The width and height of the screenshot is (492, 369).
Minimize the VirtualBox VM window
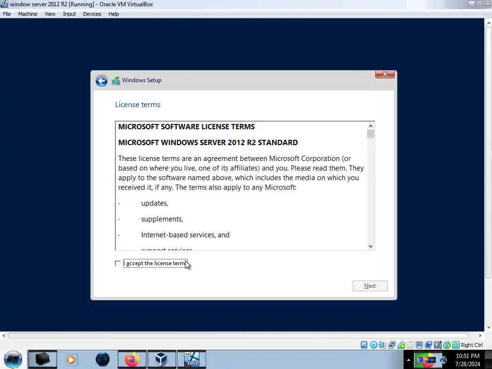[472, 4]
